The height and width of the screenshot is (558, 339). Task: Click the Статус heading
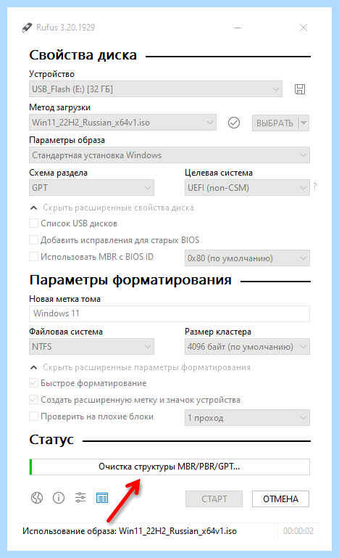pos(51,440)
